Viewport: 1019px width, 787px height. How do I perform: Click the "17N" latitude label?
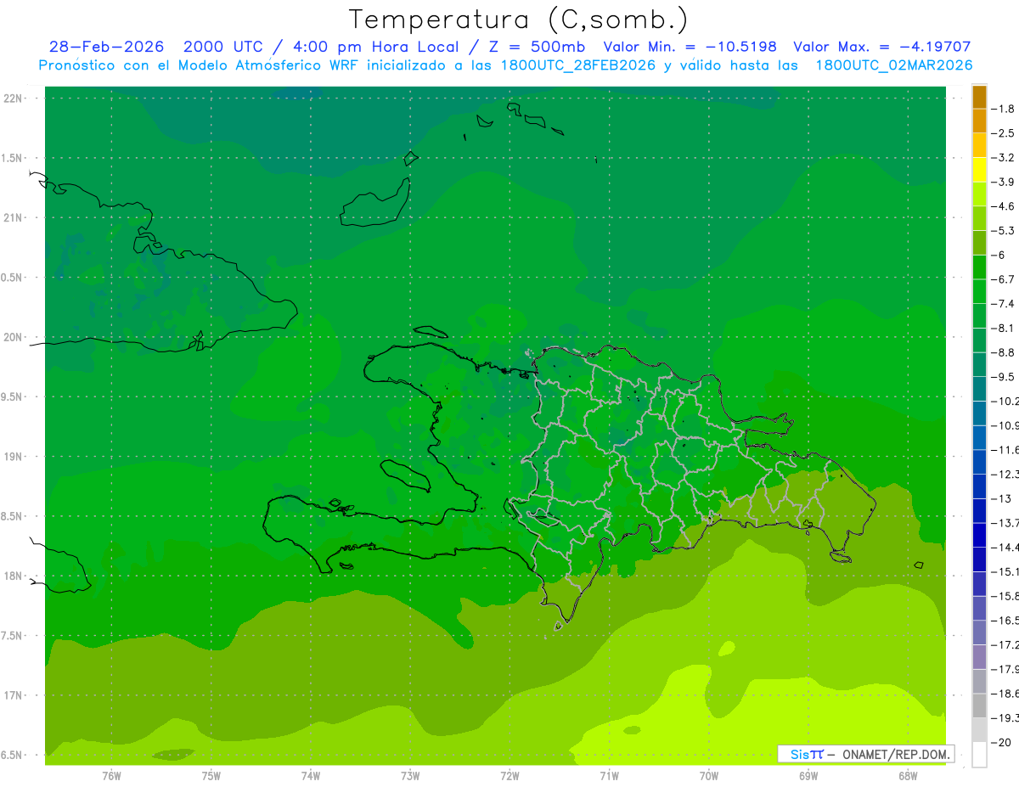click(x=14, y=695)
